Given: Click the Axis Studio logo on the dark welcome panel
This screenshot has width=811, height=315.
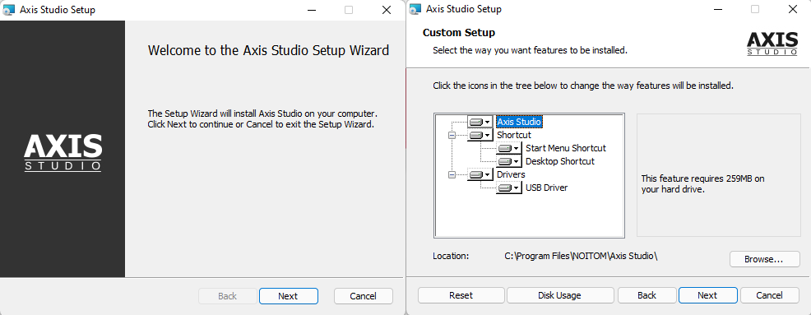Looking at the screenshot, I should [x=63, y=153].
